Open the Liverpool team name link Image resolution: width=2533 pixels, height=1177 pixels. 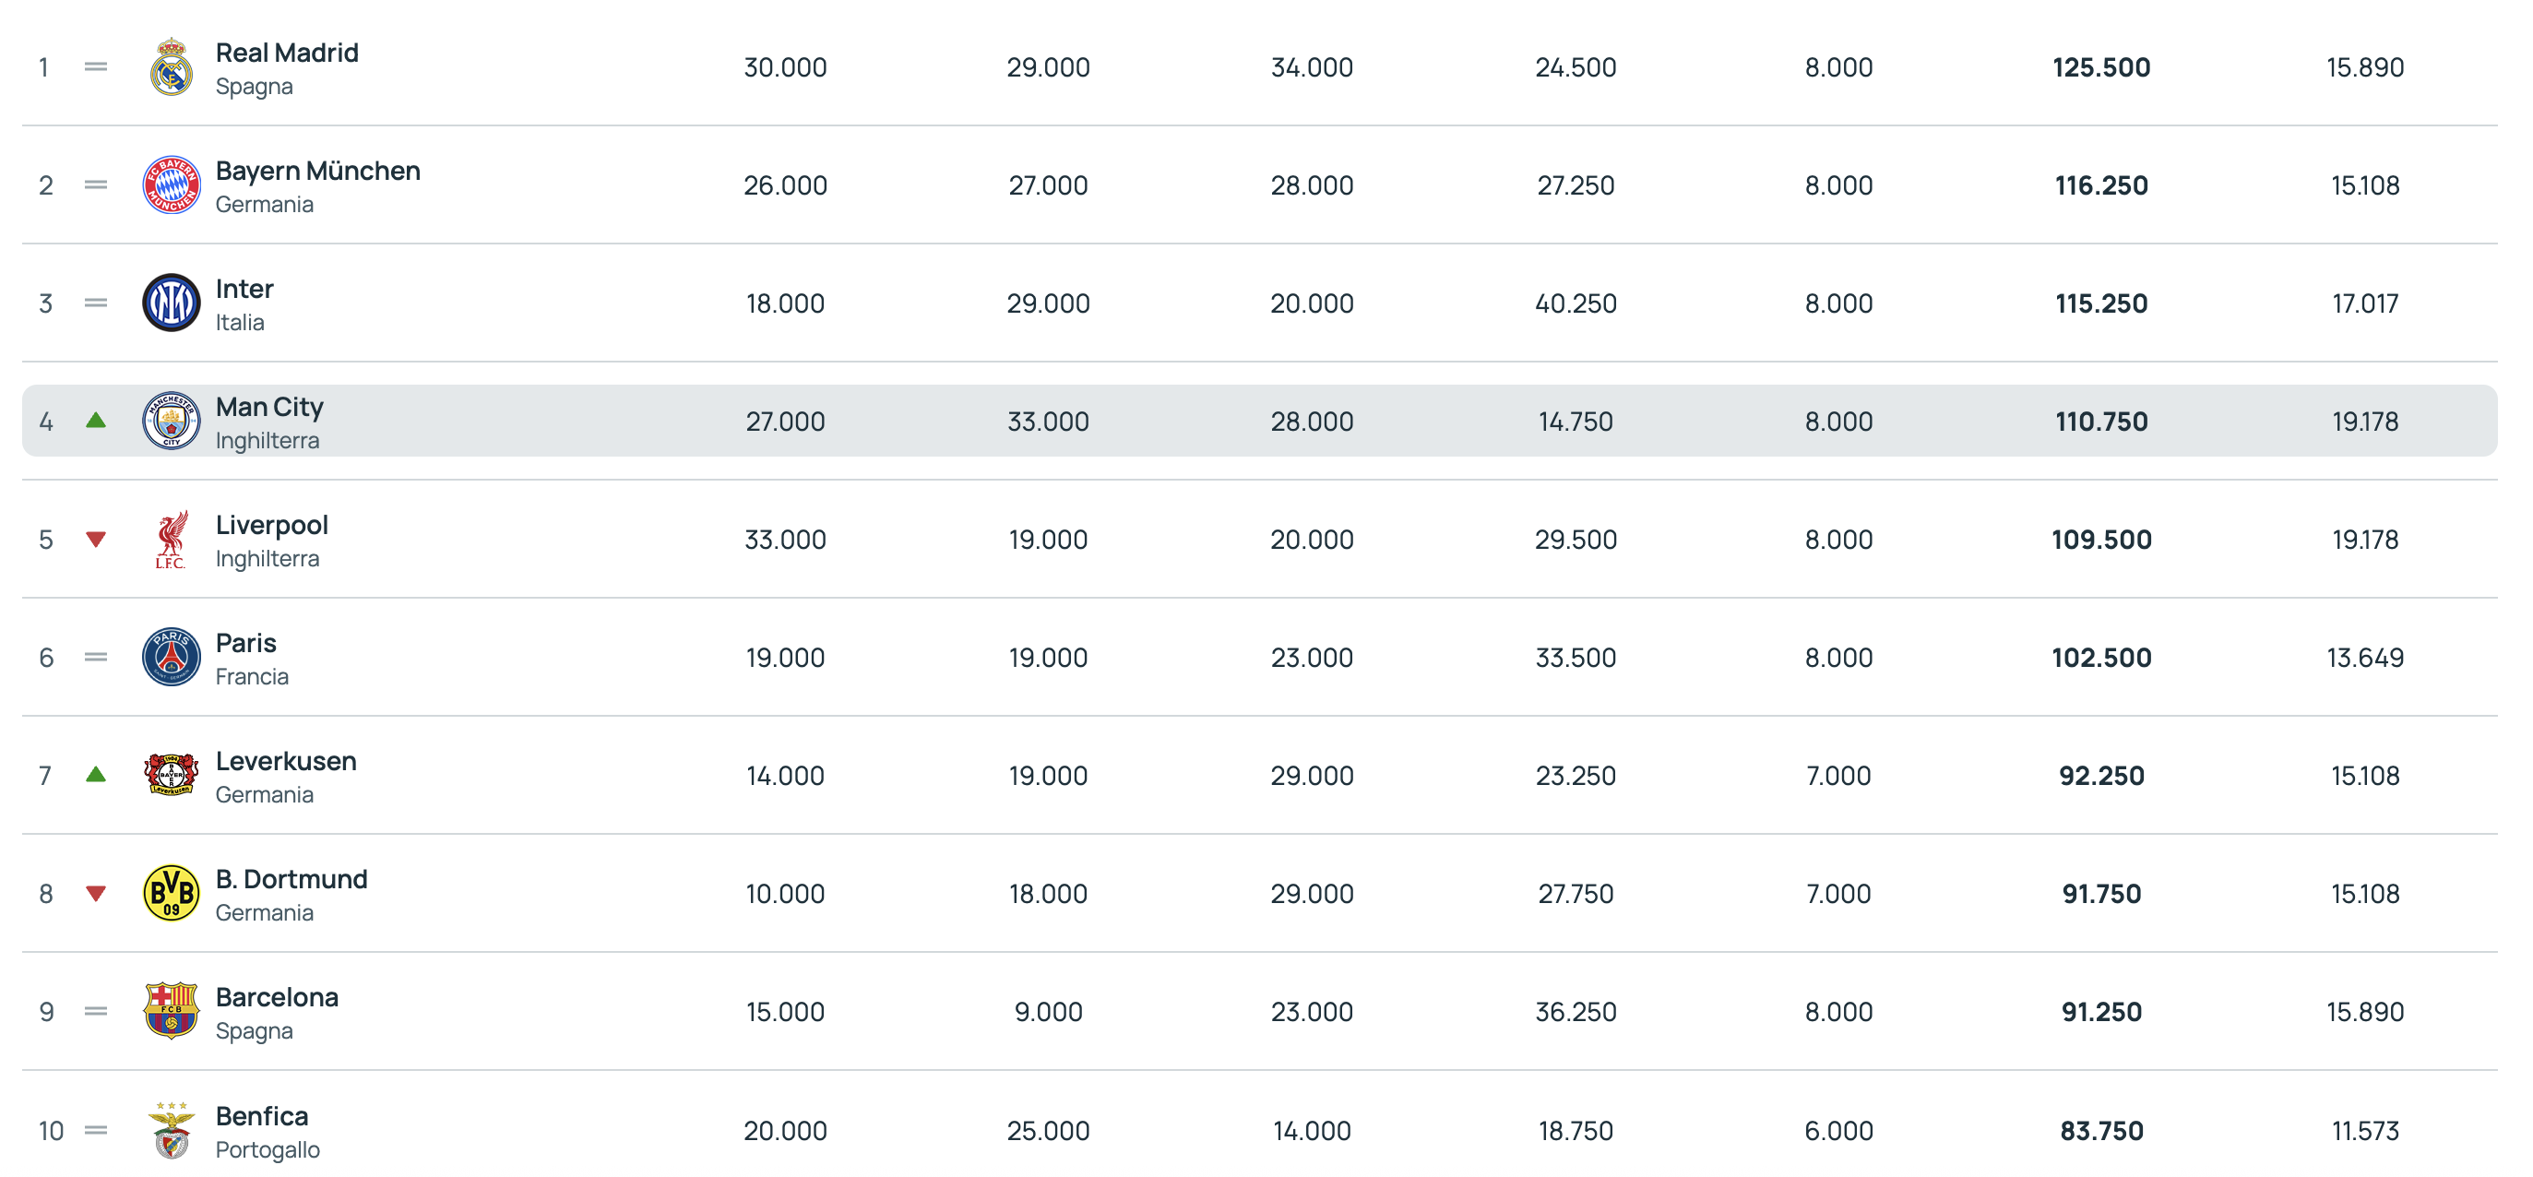(271, 524)
